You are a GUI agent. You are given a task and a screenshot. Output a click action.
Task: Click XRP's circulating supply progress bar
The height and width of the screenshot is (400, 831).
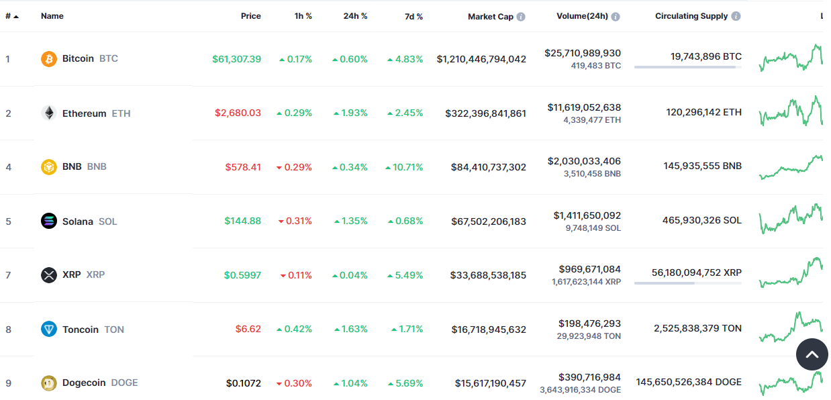(x=688, y=283)
